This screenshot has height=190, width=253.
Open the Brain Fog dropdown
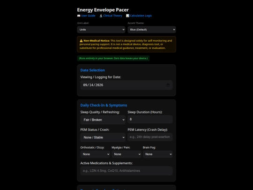(x=158, y=154)
